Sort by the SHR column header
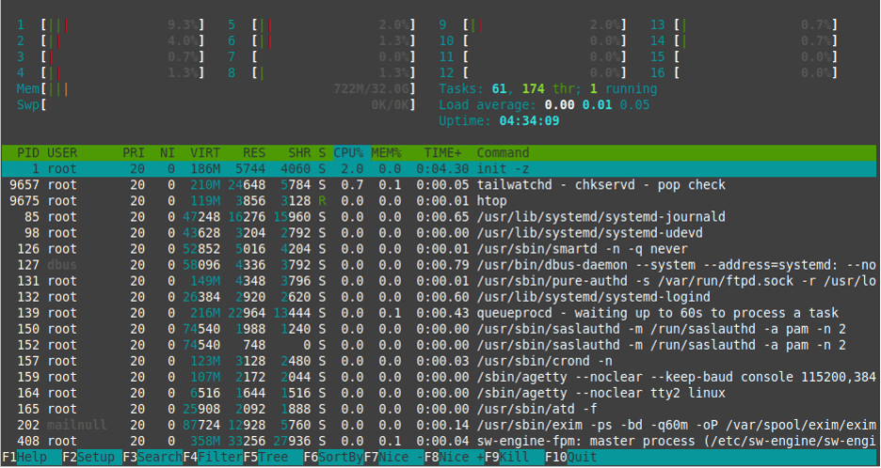Screen dimensions: 881x468 [x=299, y=152]
